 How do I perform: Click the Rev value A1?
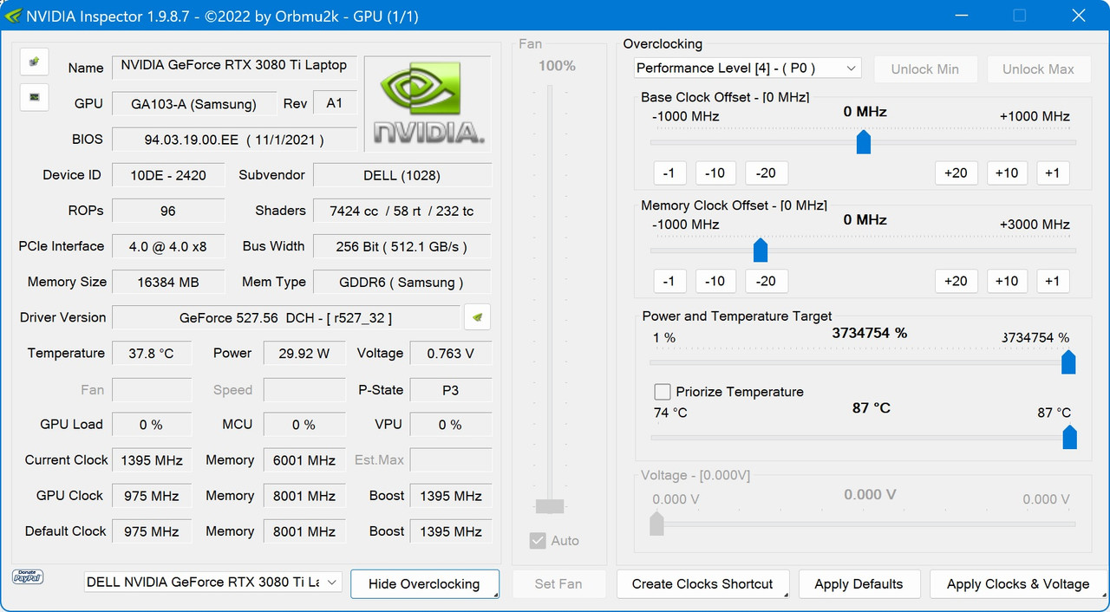tap(335, 103)
